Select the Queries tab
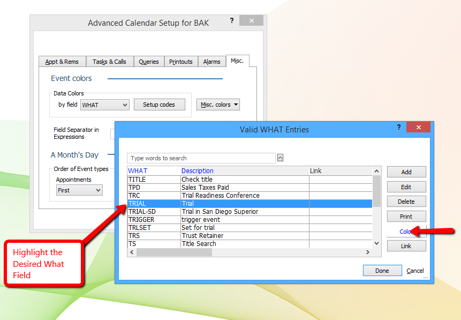461x320 pixels. (148, 62)
